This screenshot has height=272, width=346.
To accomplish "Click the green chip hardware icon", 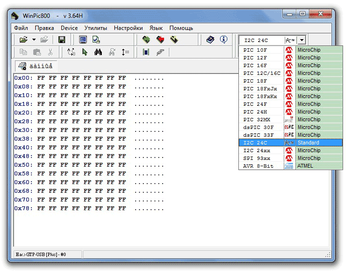I will pos(146,52).
